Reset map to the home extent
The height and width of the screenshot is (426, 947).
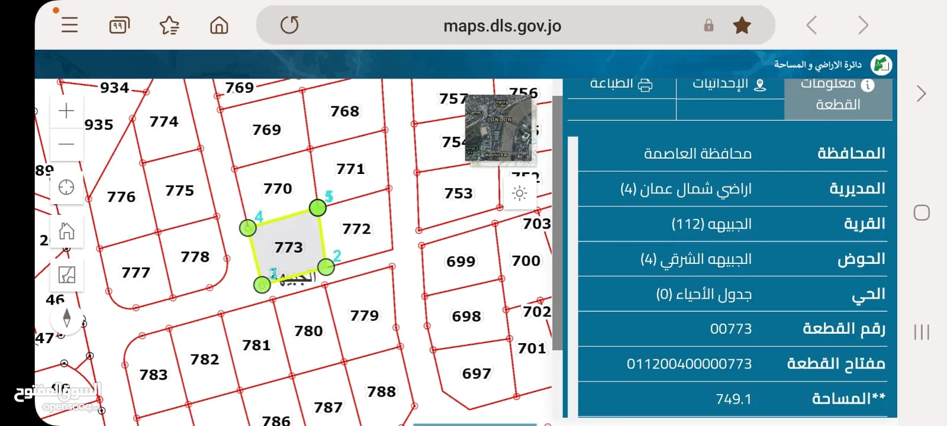[66, 231]
